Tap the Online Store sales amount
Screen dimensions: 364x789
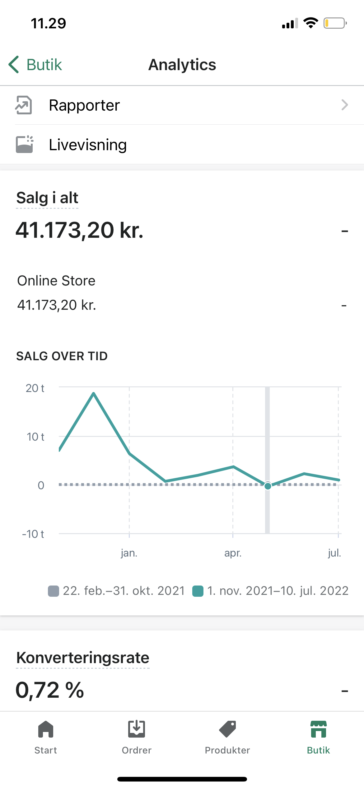click(57, 305)
